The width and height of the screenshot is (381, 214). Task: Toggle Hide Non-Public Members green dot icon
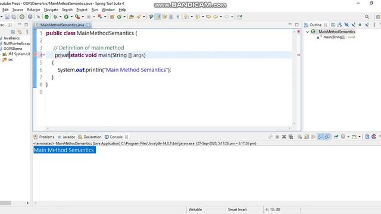(x=360, y=25)
